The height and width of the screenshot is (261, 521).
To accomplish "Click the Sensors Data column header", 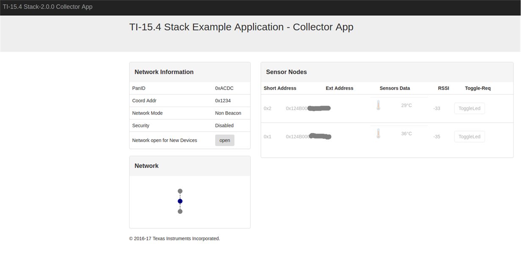I will pos(395,88).
